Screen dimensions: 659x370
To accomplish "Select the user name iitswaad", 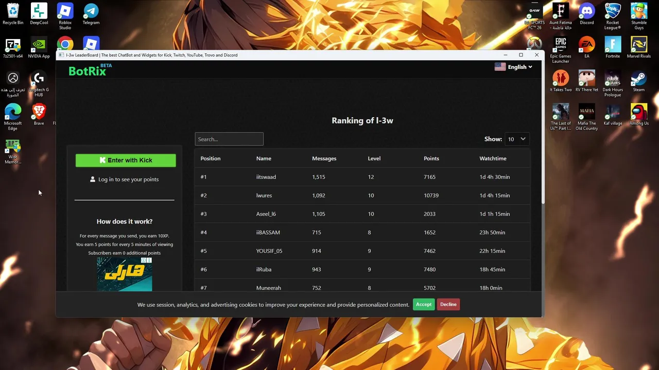I will click(x=266, y=177).
